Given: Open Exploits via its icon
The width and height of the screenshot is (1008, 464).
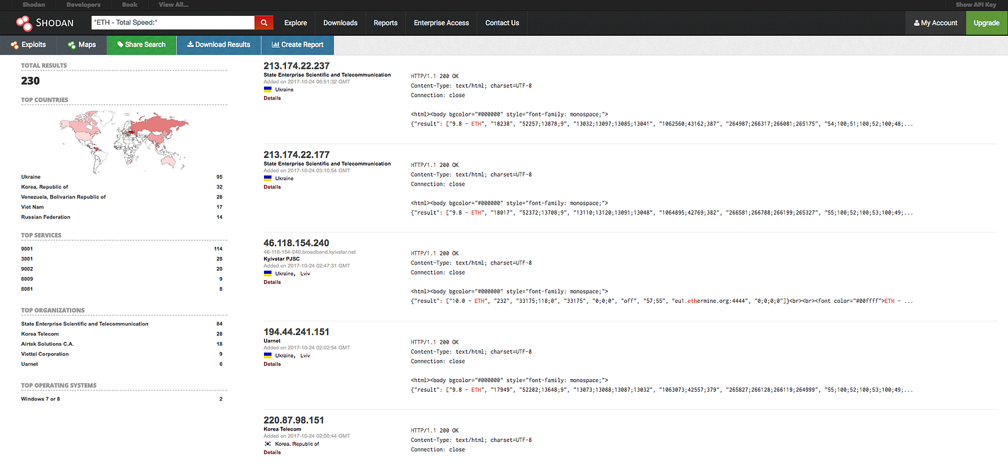Looking at the screenshot, I should click(14, 45).
